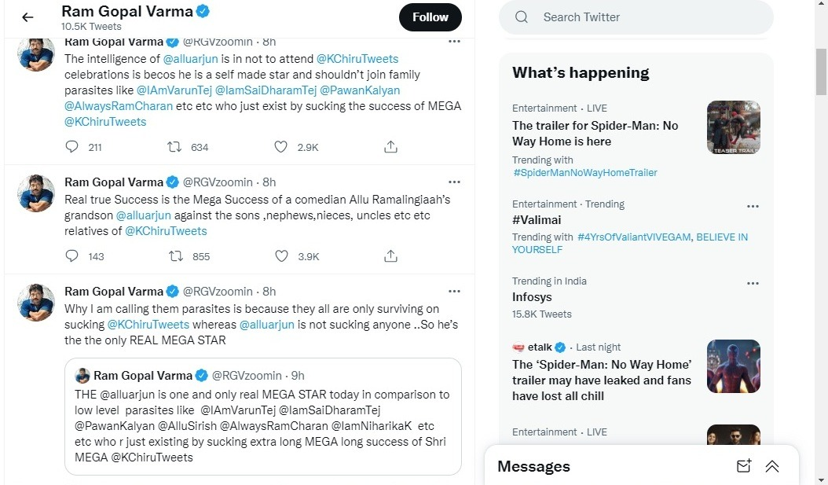Retweet the tweet with 855 retweets
This screenshot has width=828, height=485.
pos(176,256)
